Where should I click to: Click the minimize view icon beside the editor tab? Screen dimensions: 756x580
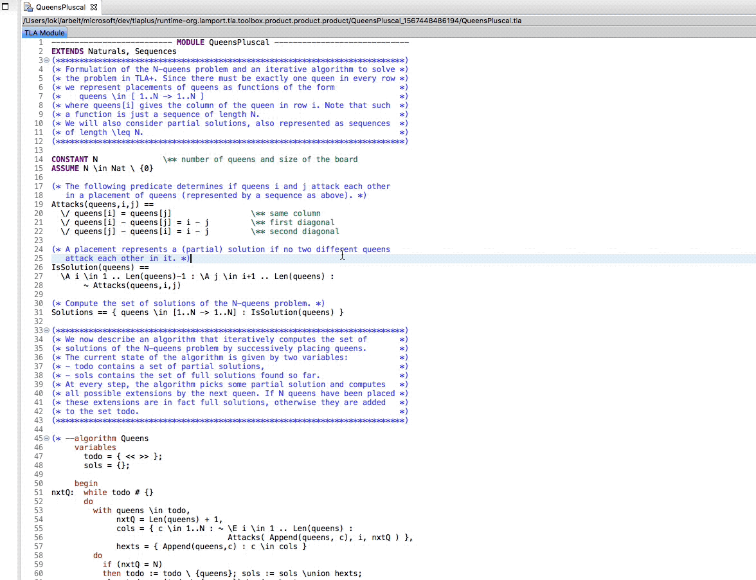(5, 6)
